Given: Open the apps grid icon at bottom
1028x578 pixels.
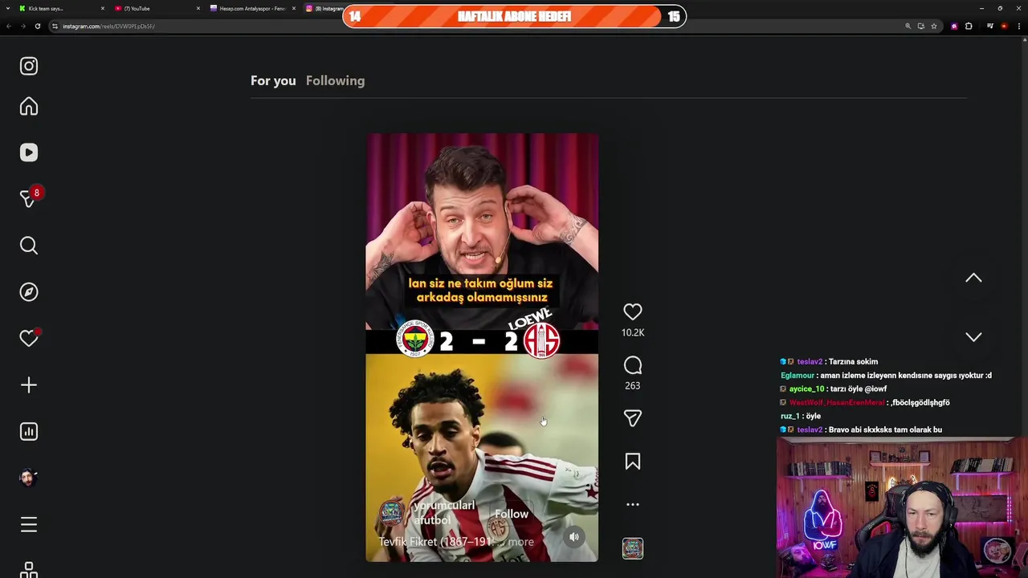Looking at the screenshot, I should tap(29, 569).
